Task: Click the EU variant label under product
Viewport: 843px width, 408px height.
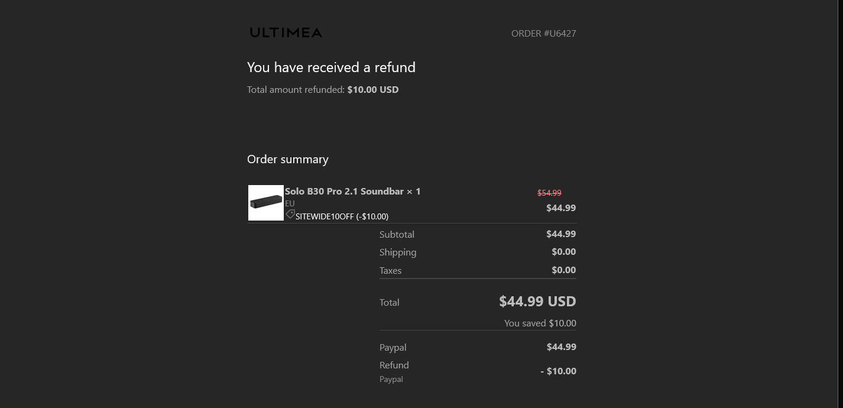Action: 290,203
